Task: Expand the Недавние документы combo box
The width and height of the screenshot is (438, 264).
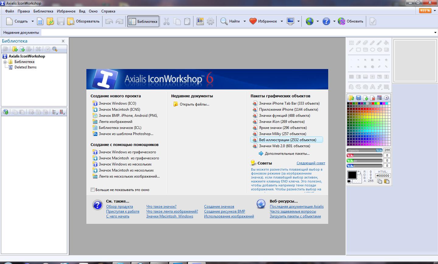Action: (x=435, y=33)
